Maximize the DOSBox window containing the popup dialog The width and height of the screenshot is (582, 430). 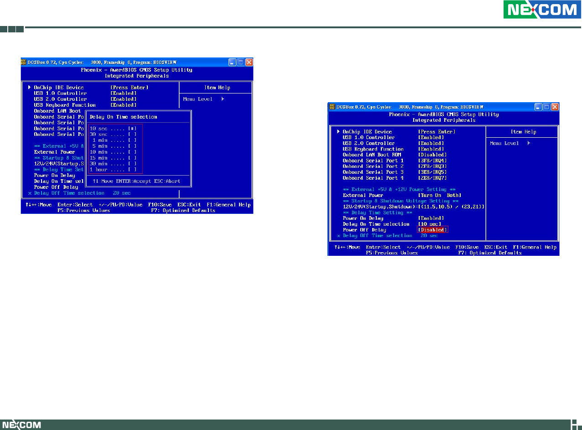tap(240, 62)
